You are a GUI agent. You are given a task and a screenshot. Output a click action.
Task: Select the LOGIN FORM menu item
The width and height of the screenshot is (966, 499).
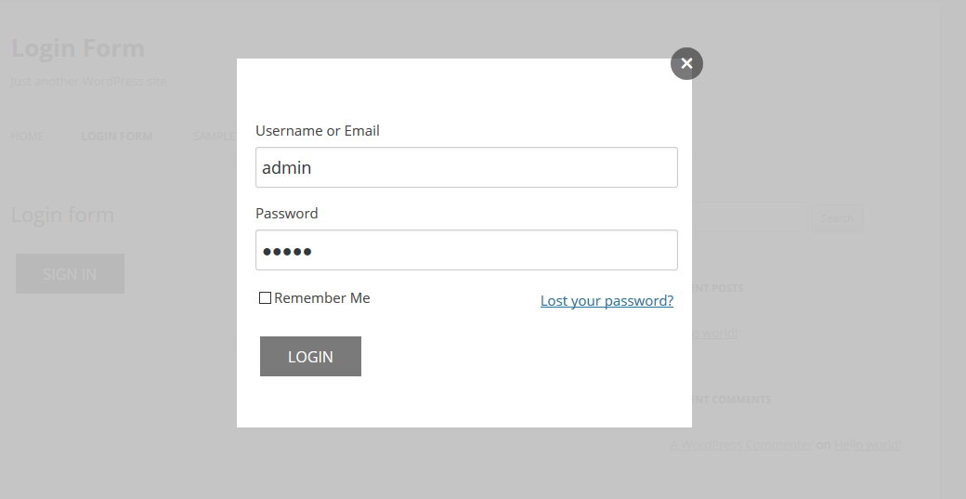pyautogui.click(x=116, y=137)
